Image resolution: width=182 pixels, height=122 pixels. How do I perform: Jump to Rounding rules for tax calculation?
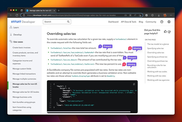click(156, 66)
